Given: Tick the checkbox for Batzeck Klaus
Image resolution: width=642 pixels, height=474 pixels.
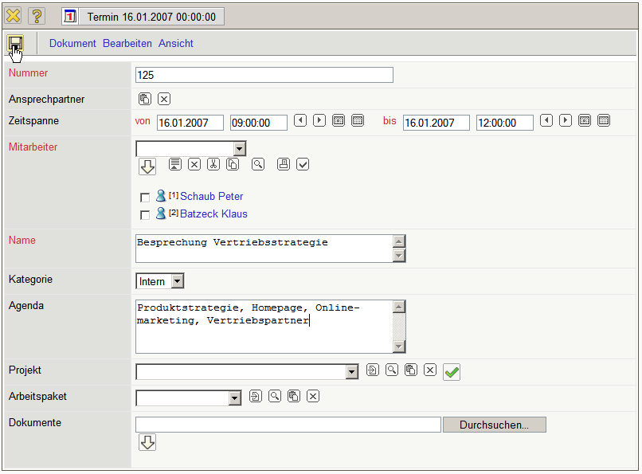Looking at the screenshot, I should [145, 215].
